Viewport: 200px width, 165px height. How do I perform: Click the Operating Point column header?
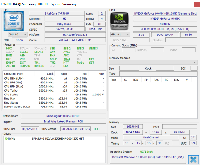(19, 74)
